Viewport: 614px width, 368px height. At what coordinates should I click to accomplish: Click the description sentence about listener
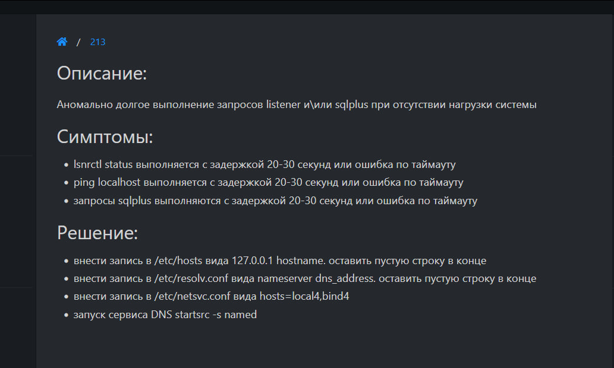coord(297,104)
